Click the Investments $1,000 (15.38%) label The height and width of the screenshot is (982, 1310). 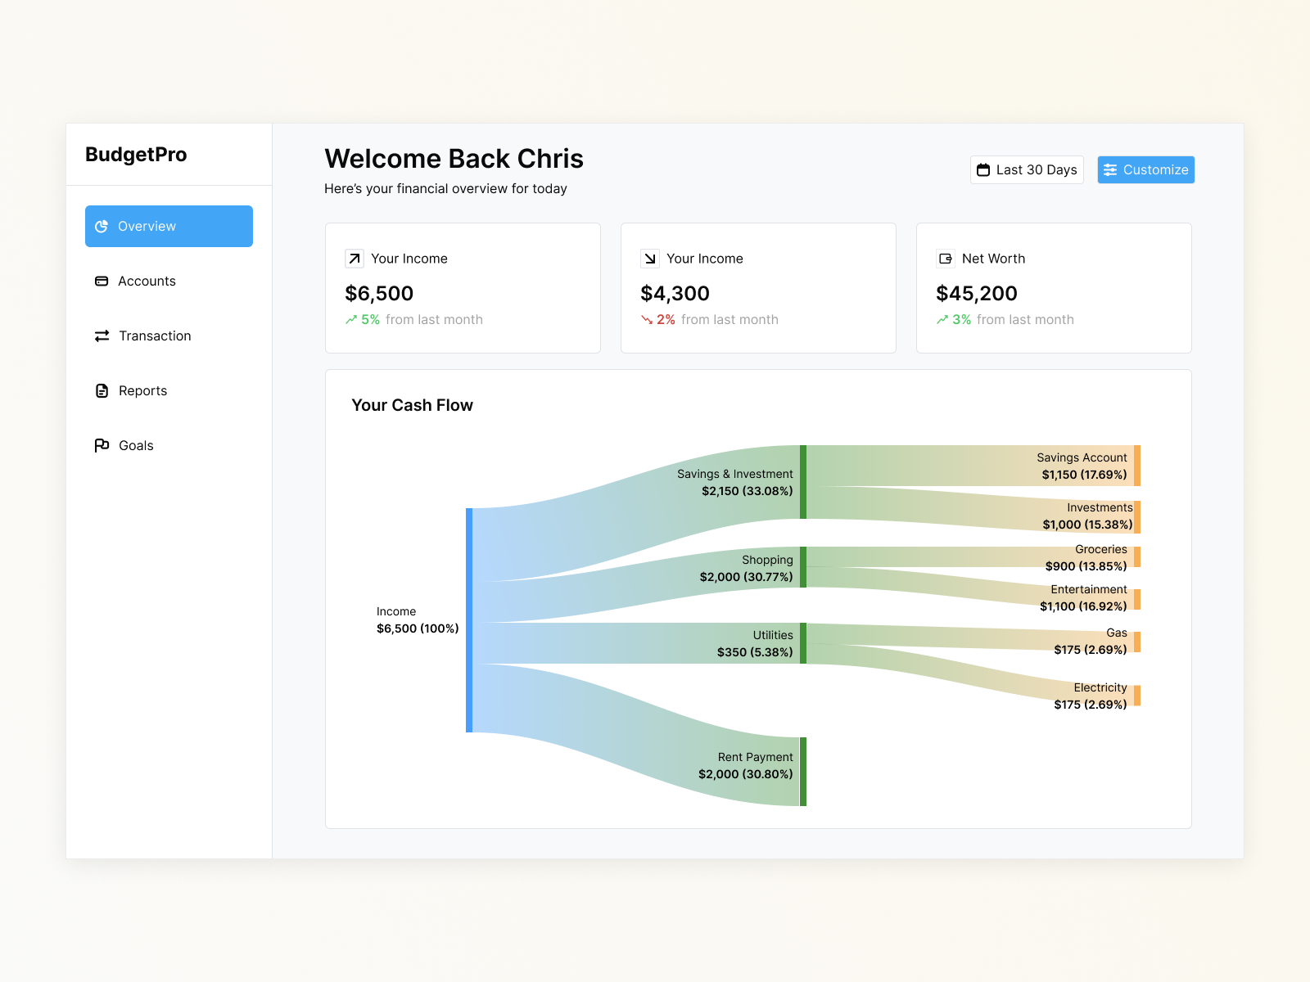tap(1087, 516)
